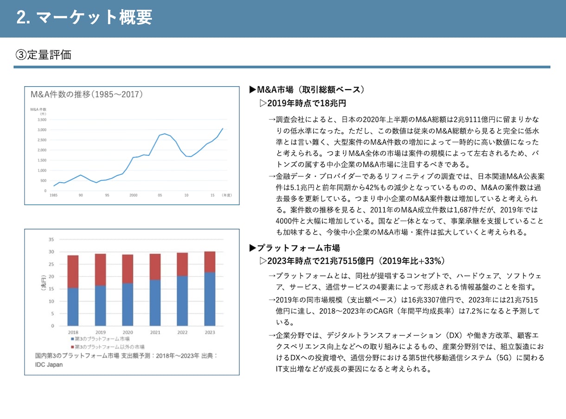Click the x-axis label 2021 under bar chart

(x=155, y=332)
